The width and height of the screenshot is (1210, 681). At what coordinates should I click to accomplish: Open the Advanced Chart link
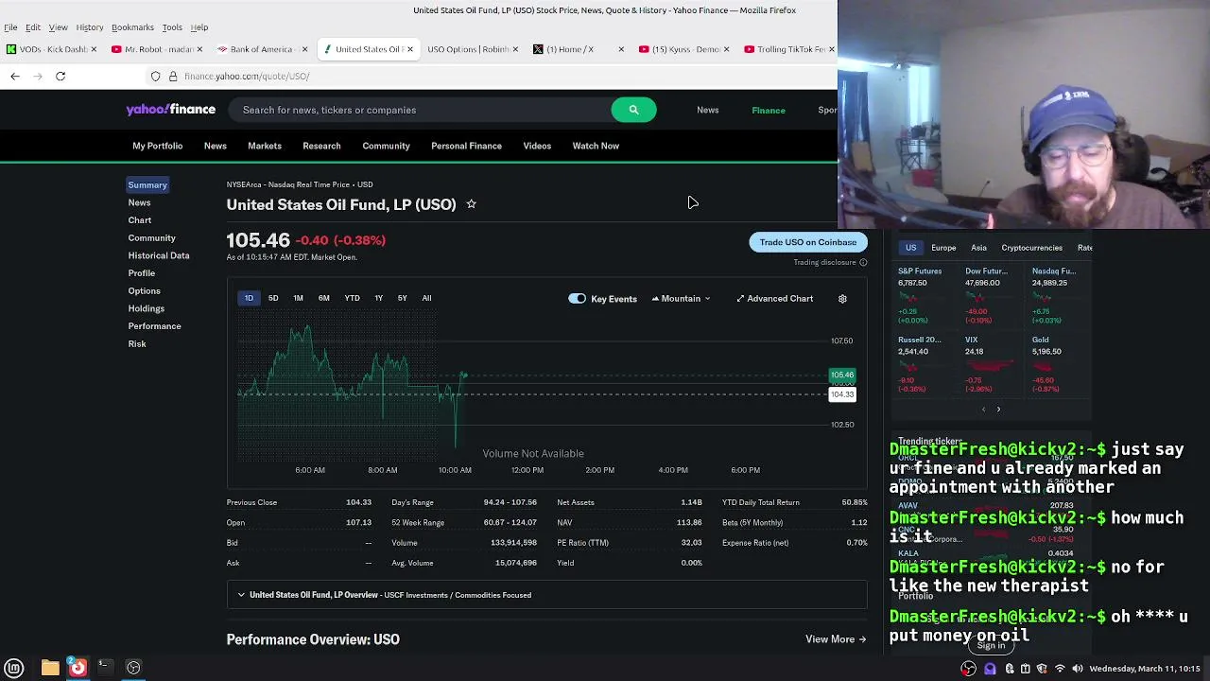pos(774,299)
